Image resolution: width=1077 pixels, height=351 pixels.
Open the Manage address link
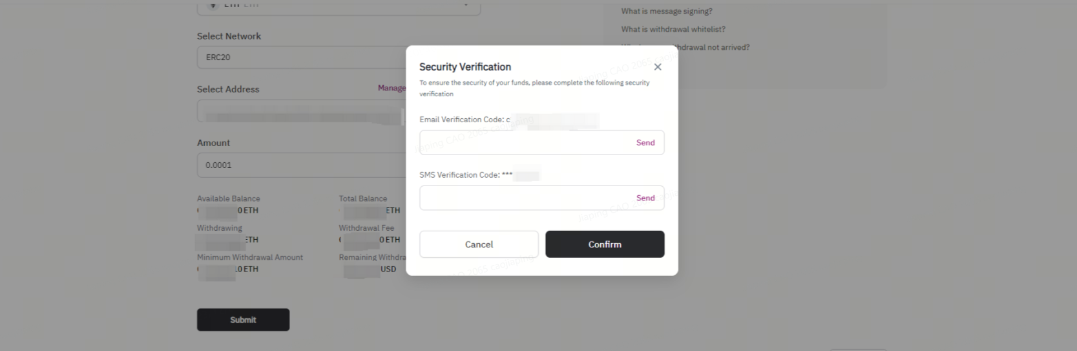click(x=392, y=88)
